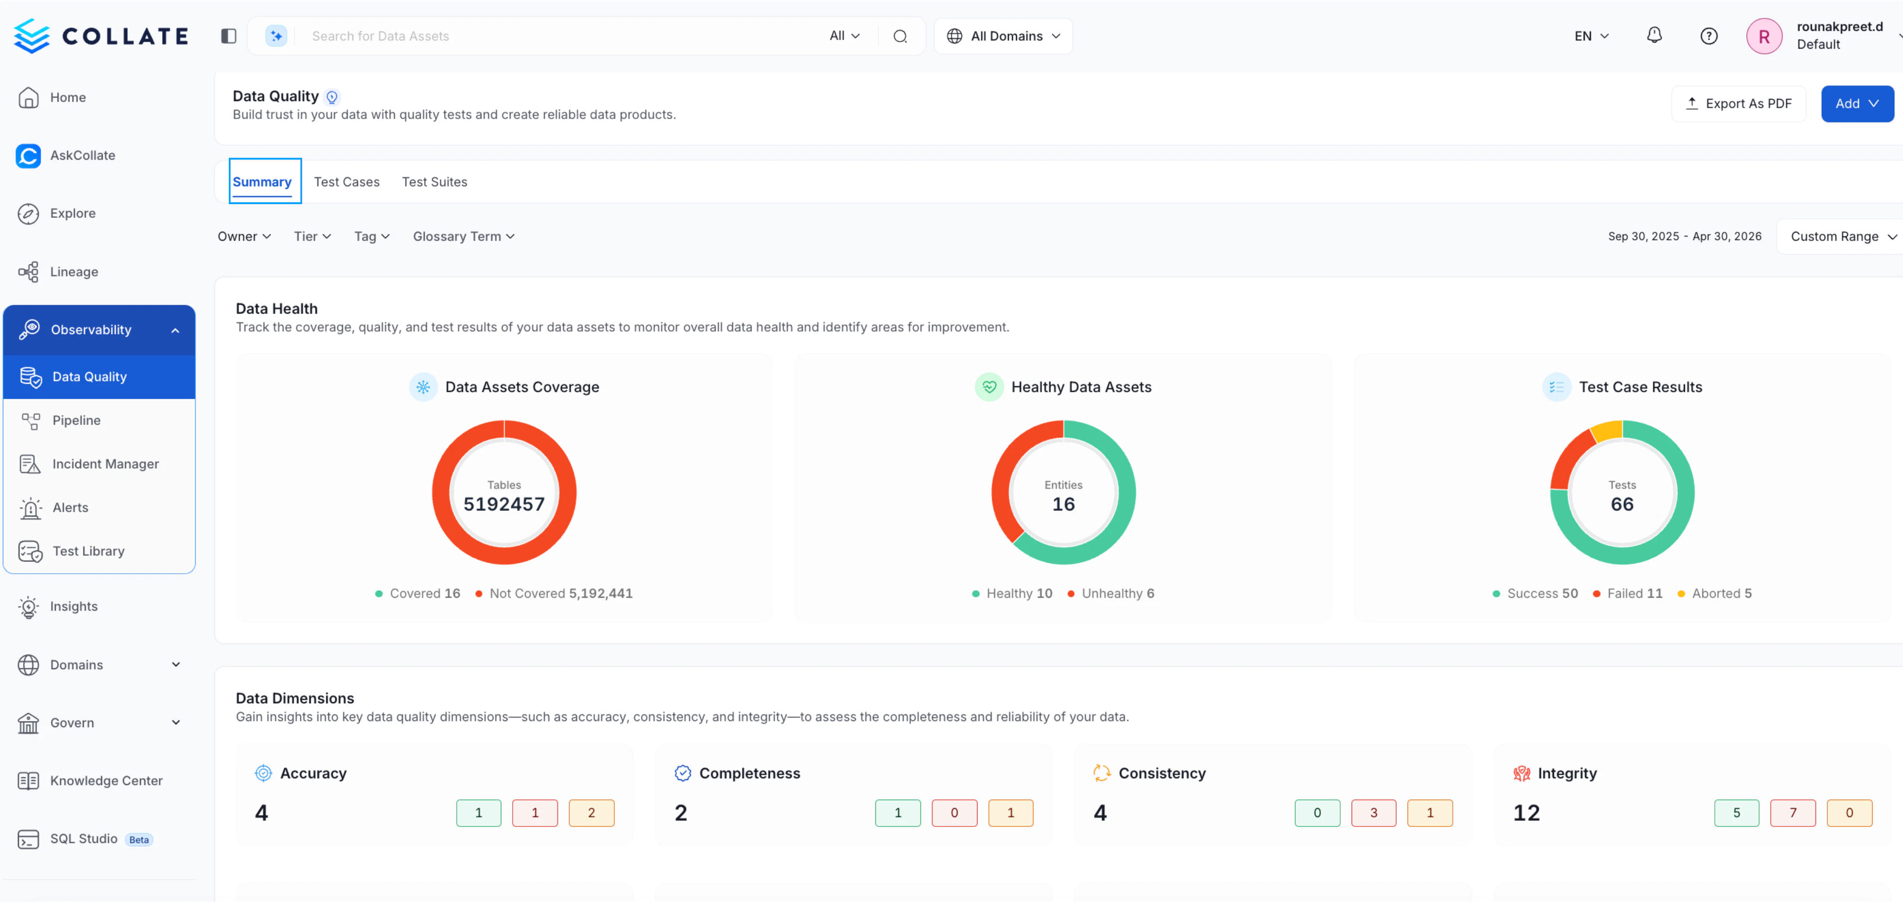Screen dimensions: 1903x903
Task: Open the Test Library
Action: pos(88,550)
